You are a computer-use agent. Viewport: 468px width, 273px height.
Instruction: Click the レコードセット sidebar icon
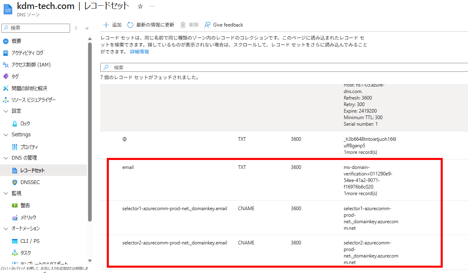point(15,171)
